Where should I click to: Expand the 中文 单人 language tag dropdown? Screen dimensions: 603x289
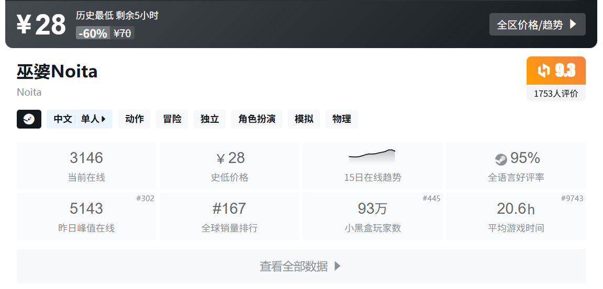tap(80, 119)
